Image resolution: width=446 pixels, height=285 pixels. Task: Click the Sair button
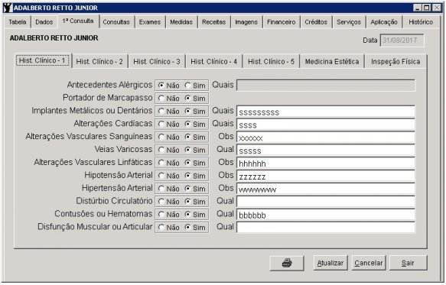(x=408, y=263)
